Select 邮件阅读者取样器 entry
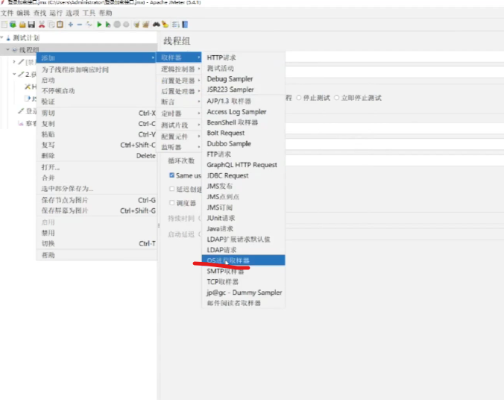504x400 pixels. (243, 303)
